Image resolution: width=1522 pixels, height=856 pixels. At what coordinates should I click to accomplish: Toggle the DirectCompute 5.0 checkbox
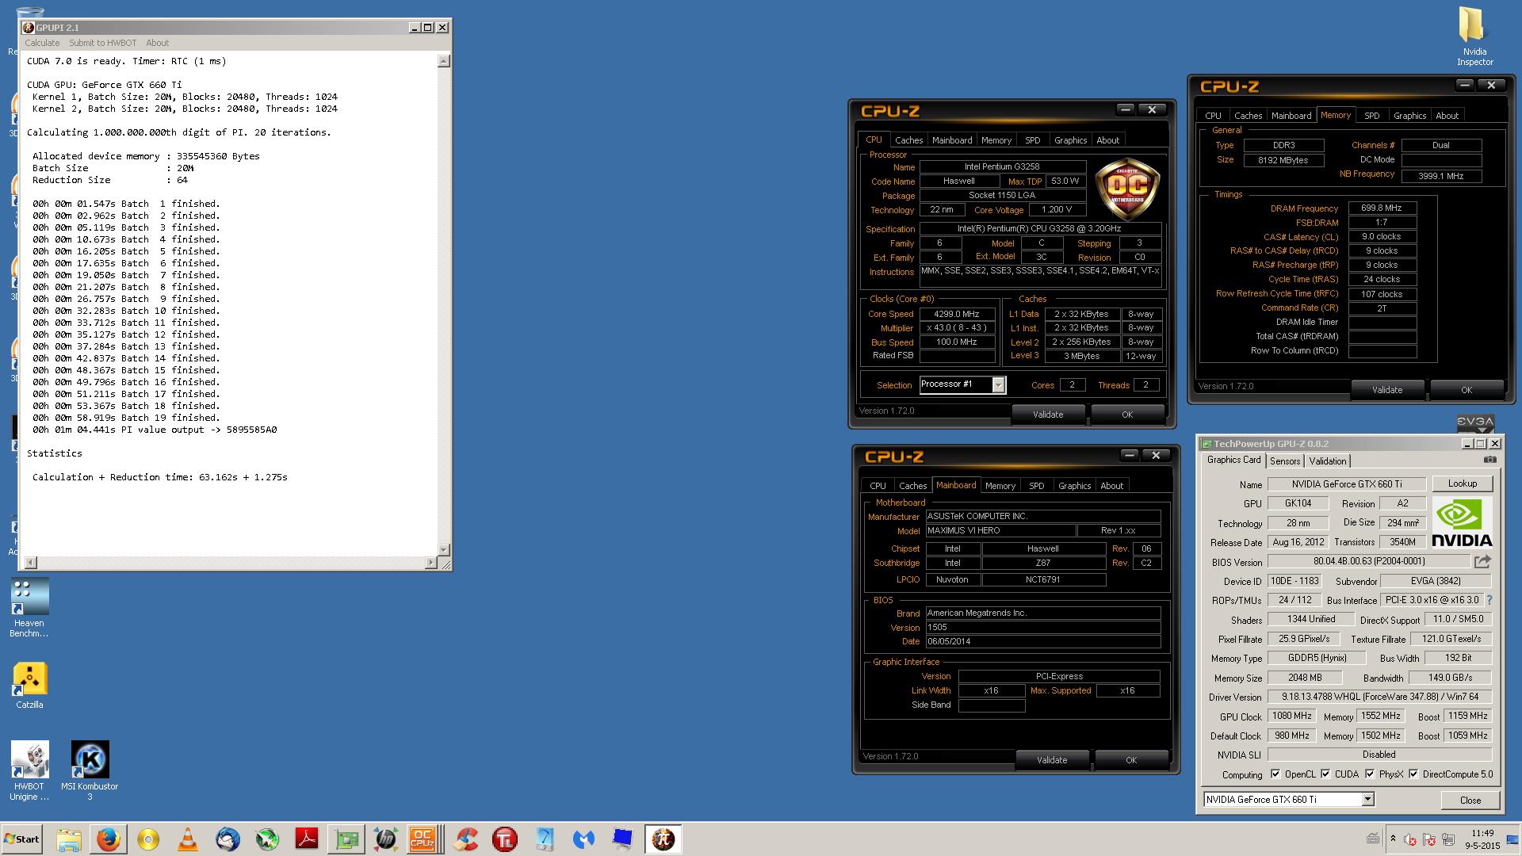[x=1413, y=774]
